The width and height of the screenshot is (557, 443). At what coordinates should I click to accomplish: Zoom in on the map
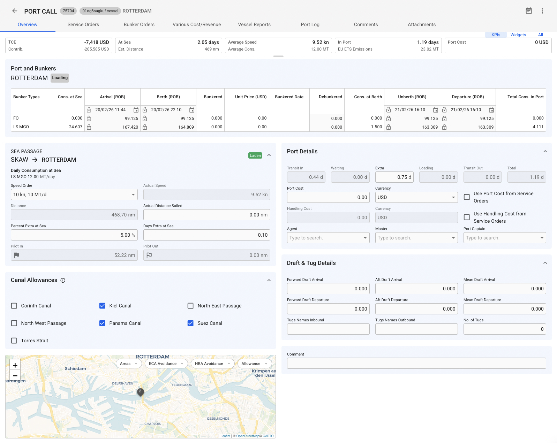point(15,365)
